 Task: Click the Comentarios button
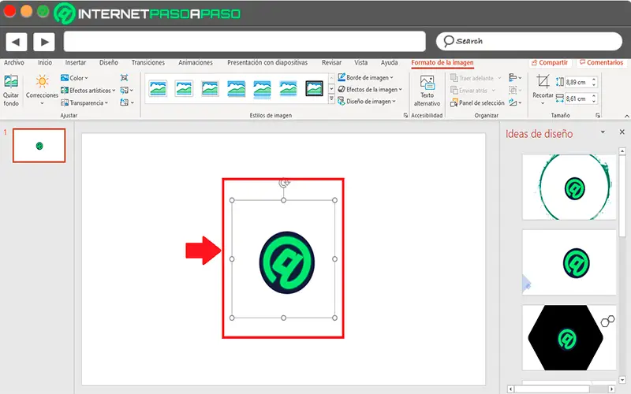[x=601, y=62]
